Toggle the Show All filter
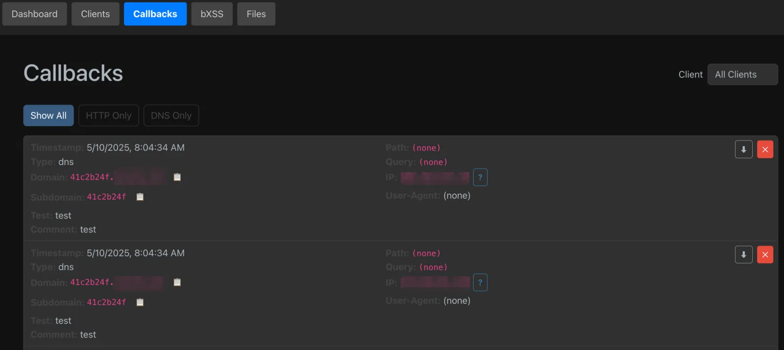 coord(49,116)
